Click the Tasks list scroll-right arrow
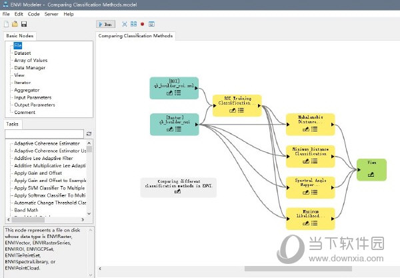The image size is (400, 278). pos(83,219)
